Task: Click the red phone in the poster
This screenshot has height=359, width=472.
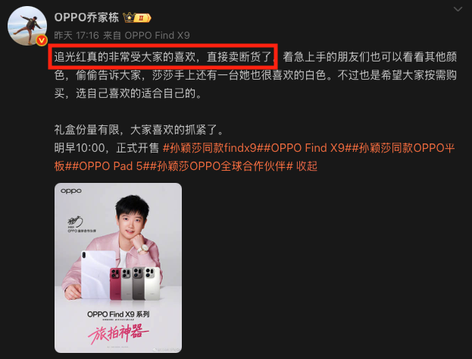Action: pyautogui.click(x=116, y=283)
